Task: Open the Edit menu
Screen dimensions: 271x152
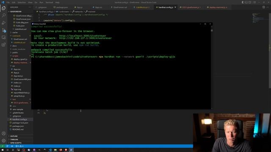Action: coord(14,3)
